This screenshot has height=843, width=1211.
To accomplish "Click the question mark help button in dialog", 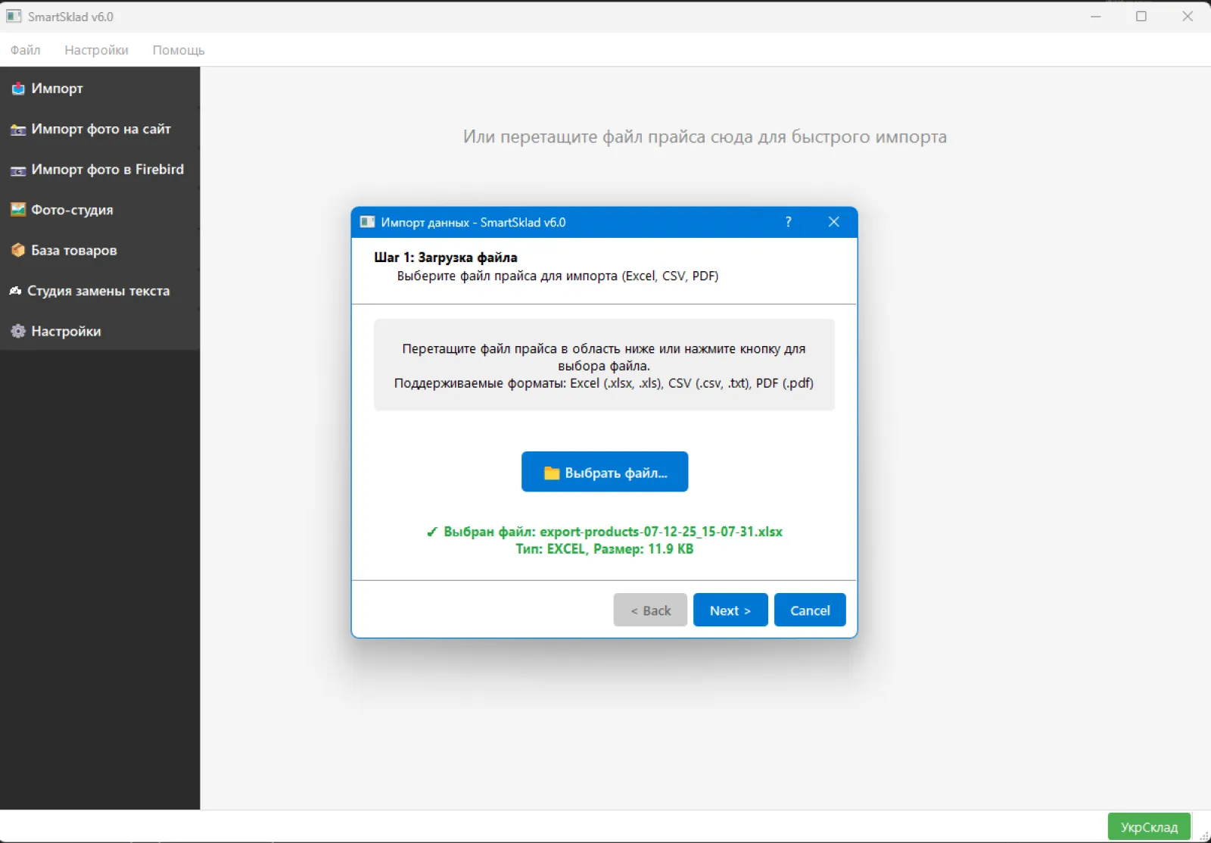I will point(788,222).
